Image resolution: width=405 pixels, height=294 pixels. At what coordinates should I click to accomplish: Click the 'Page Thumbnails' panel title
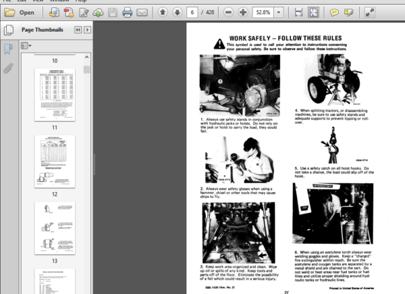tap(43, 30)
